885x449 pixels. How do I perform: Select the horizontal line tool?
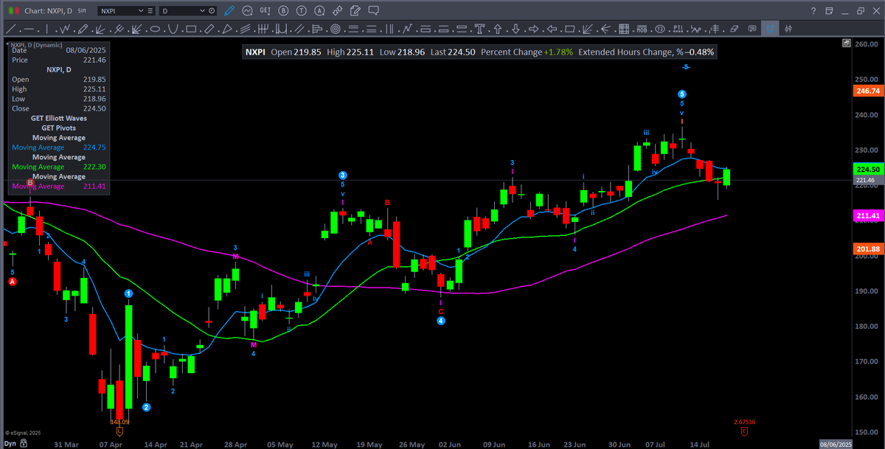click(x=29, y=29)
